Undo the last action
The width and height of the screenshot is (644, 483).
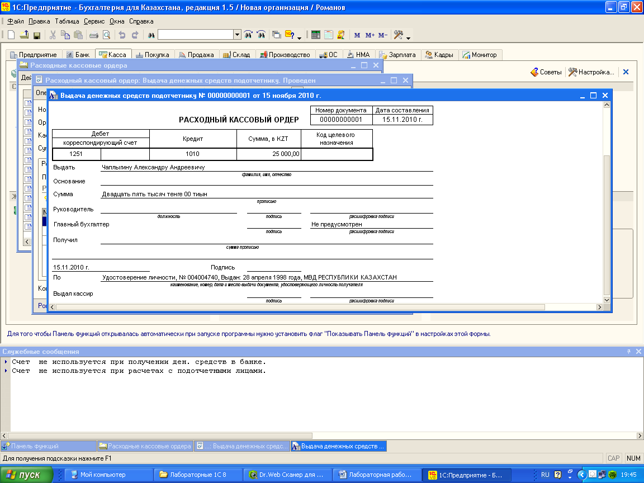[x=122, y=35]
